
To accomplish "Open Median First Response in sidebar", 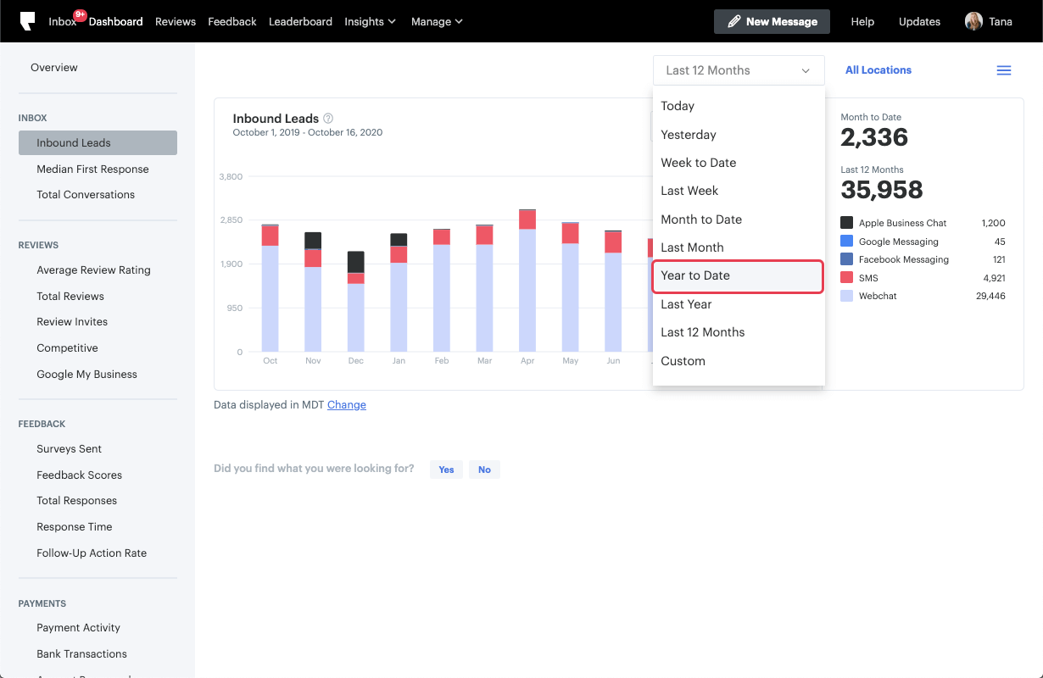I will (92, 169).
